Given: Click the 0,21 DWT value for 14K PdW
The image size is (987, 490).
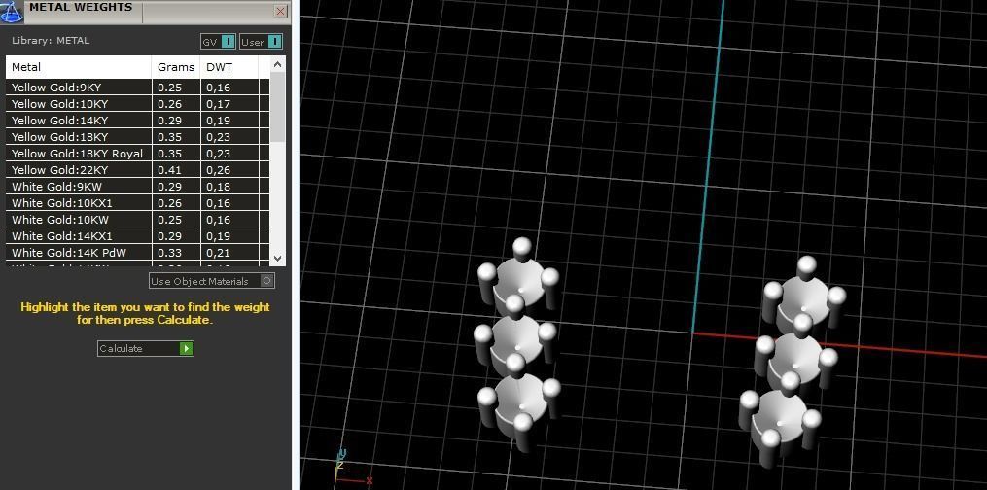Looking at the screenshot, I should point(219,253).
